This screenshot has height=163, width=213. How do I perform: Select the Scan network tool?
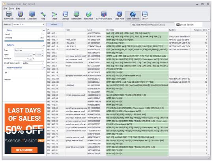133,16
